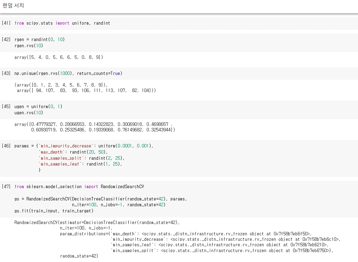Click the 'ugen.rvs(10)' code line
The image size is (358, 262).
29,113
